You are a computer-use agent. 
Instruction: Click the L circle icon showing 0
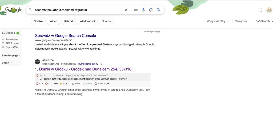click(x=37, y=84)
